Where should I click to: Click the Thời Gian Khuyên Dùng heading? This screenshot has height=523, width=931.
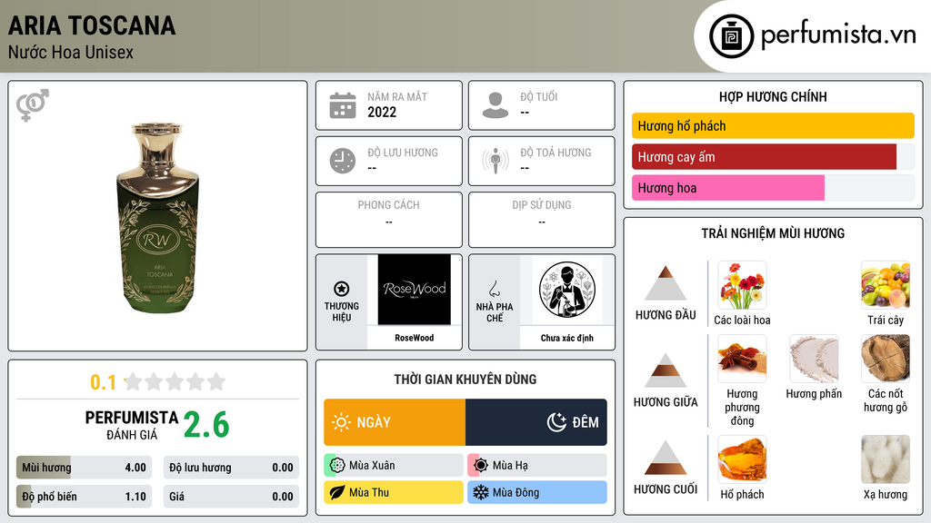465,379
